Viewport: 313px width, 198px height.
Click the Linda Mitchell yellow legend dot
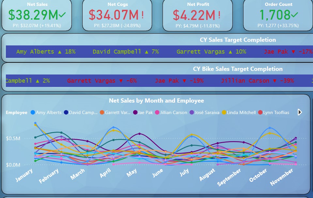tap(223, 112)
